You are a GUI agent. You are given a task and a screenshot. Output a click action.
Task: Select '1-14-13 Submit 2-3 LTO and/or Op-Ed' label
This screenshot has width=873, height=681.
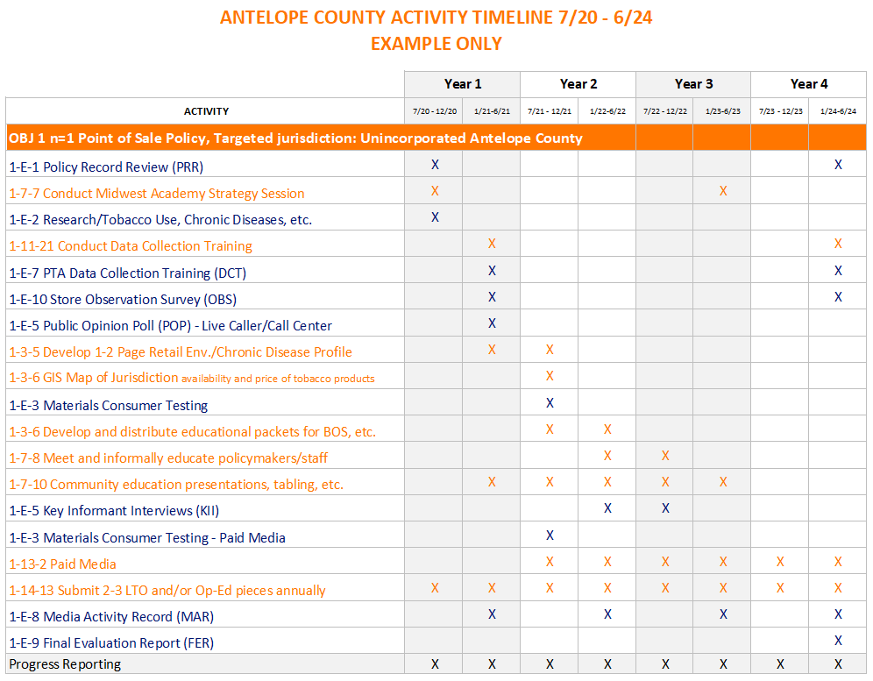point(167,590)
